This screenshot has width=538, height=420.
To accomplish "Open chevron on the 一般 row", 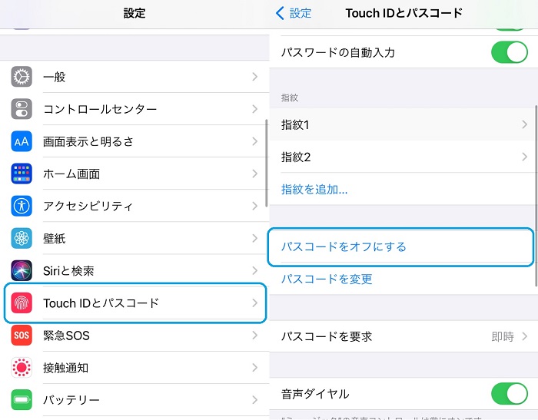I will pos(254,77).
